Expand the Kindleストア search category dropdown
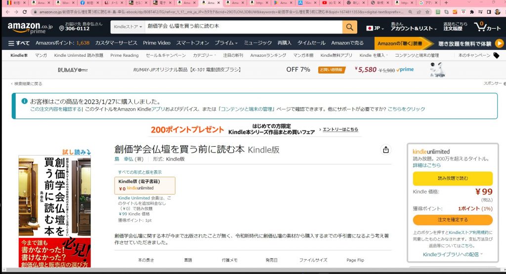Viewport: 506px width, 274px height. (127, 26)
